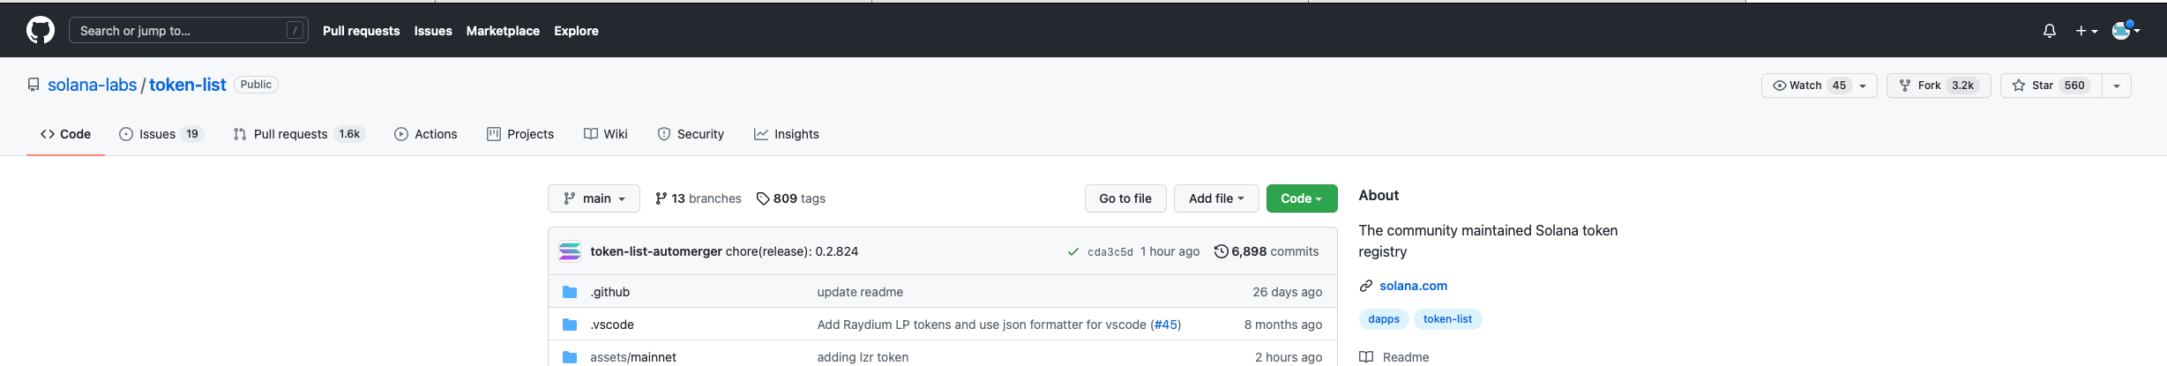Expand the green Code dropdown
The width and height of the screenshot is (2167, 366).
pyautogui.click(x=1301, y=198)
